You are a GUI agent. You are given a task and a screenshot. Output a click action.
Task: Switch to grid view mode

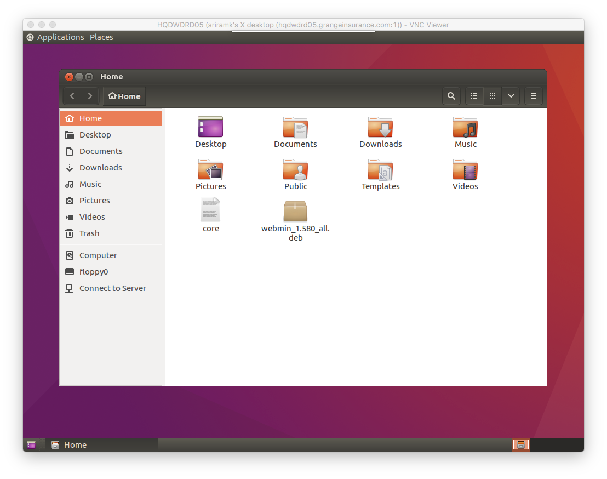492,96
